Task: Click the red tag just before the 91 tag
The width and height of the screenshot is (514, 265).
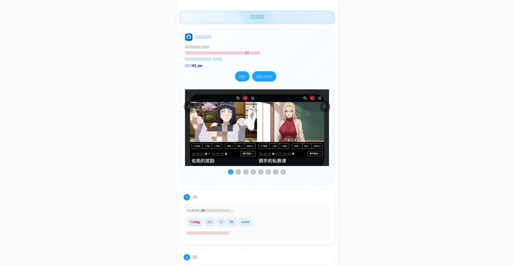Action: (221, 222)
